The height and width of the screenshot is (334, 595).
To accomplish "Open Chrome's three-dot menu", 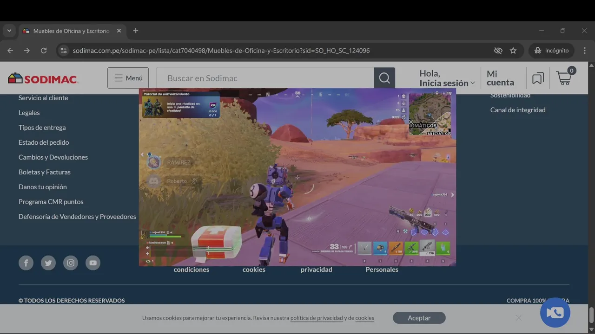I will (x=585, y=51).
